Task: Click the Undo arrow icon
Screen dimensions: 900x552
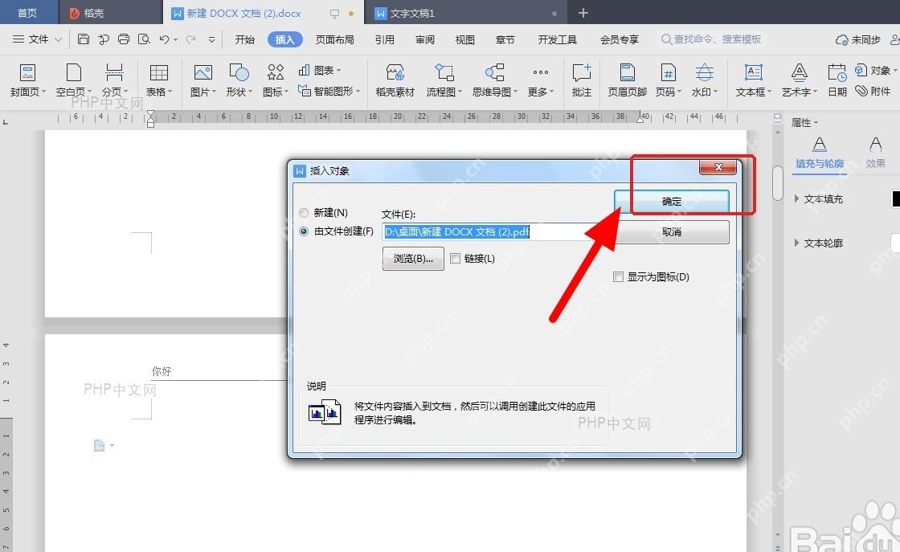Action: [x=164, y=39]
